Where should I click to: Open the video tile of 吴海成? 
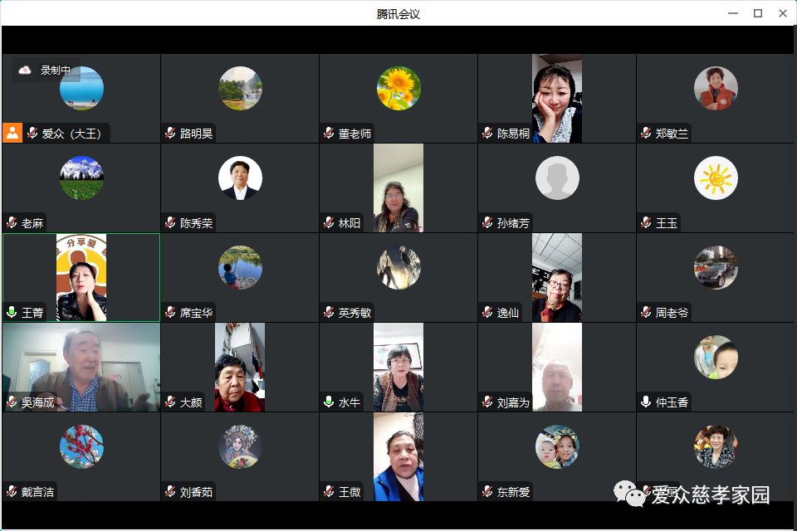click(x=81, y=365)
